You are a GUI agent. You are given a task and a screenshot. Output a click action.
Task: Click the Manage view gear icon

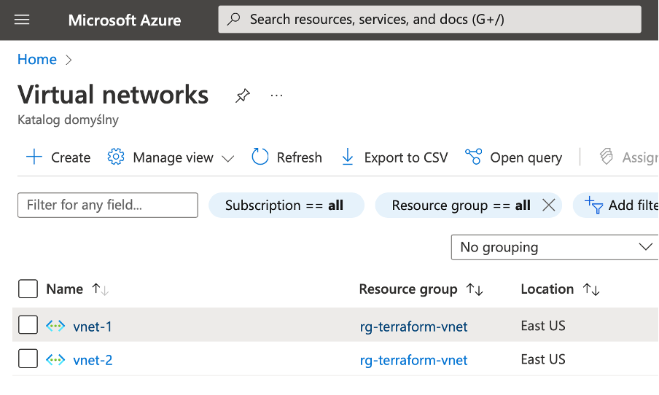point(116,157)
